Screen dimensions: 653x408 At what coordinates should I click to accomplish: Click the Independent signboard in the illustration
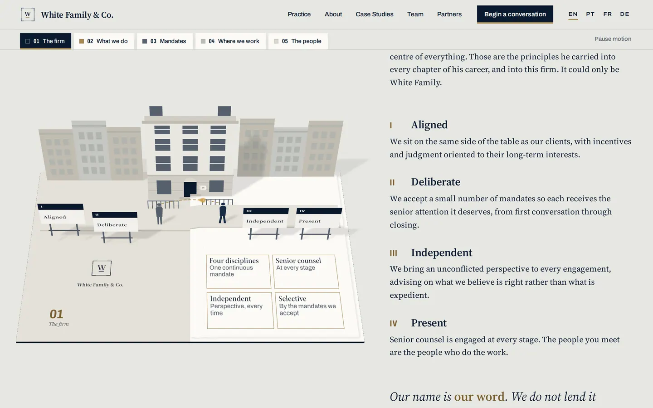coord(266,218)
